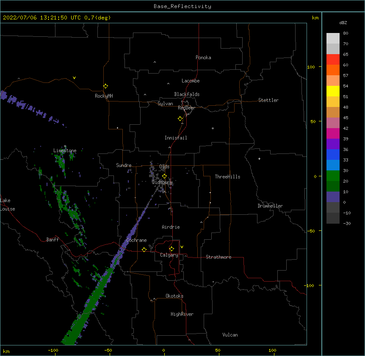Click the magenta 39-42 dBZ legend swatch

333,133
